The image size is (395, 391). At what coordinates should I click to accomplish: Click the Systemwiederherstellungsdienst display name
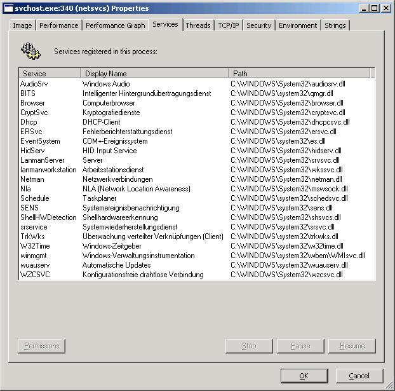(x=130, y=227)
